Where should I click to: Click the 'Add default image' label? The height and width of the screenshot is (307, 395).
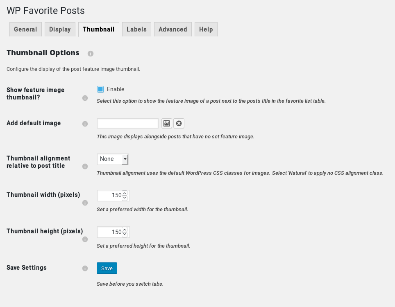34,123
